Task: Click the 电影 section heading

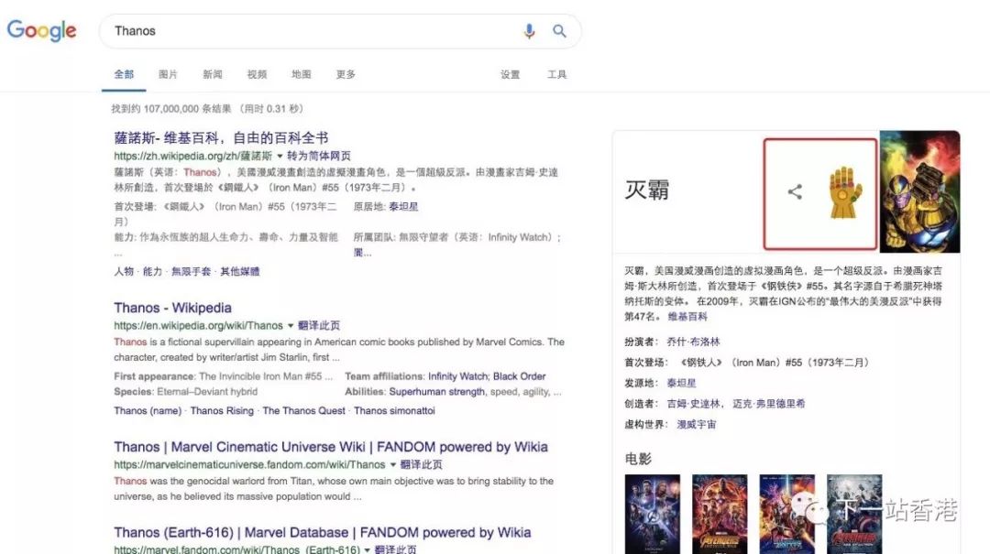Action: 638,459
